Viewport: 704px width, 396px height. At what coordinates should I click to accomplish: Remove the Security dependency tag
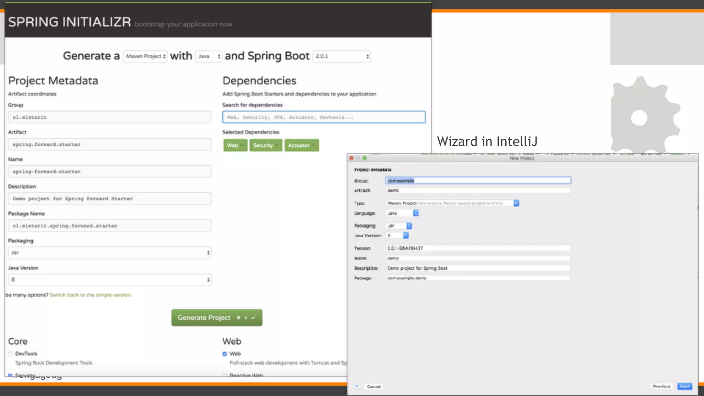tap(277, 145)
